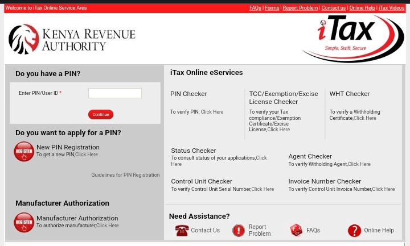The image size is (410, 246).
Task: Click the Enter PIN/User ID field
Action: pyautogui.click(x=115, y=93)
